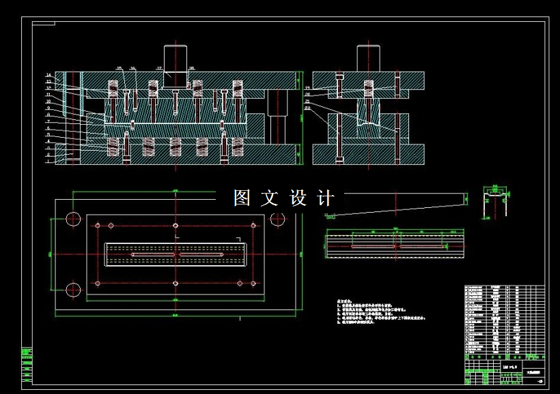The width and height of the screenshot is (560, 394).
Task: Select part callout number 16
Action: (132, 67)
